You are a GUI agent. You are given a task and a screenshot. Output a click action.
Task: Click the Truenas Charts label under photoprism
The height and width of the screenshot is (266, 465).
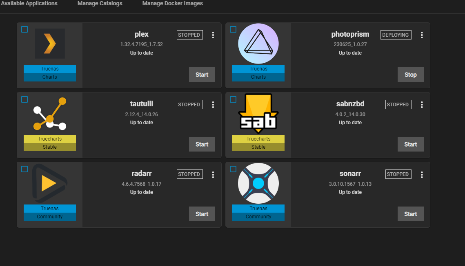click(x=258, y=73)
